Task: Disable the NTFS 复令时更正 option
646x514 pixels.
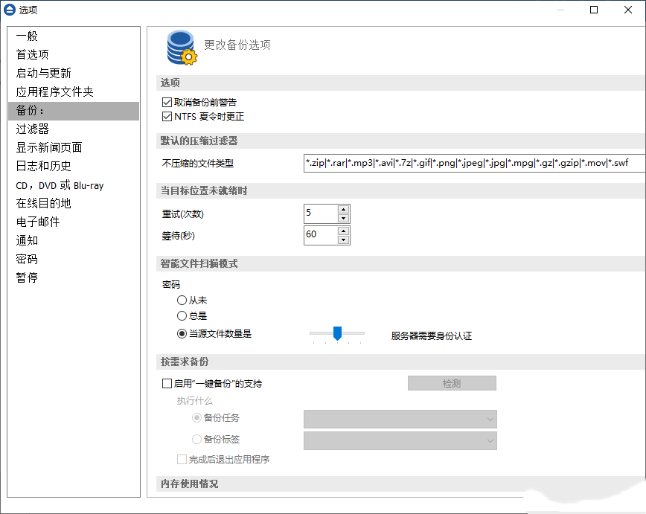Action: [x=167, y=116]
